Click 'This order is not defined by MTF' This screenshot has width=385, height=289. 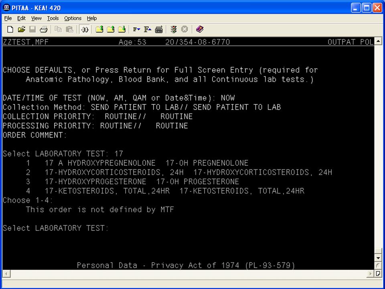100,210
